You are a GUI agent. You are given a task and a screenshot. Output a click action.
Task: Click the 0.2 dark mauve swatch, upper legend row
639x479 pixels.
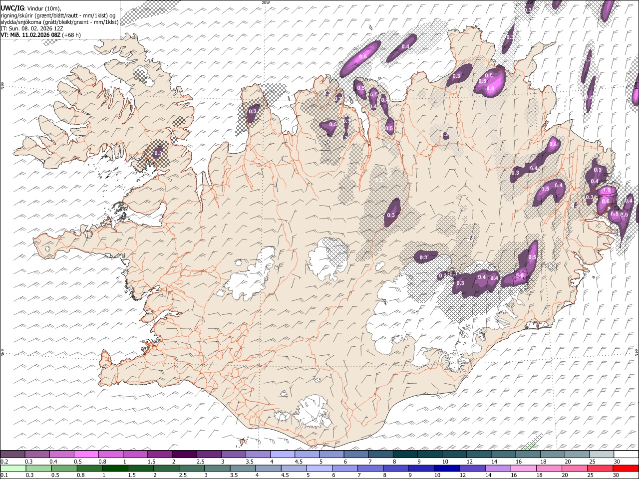point(12,454)
